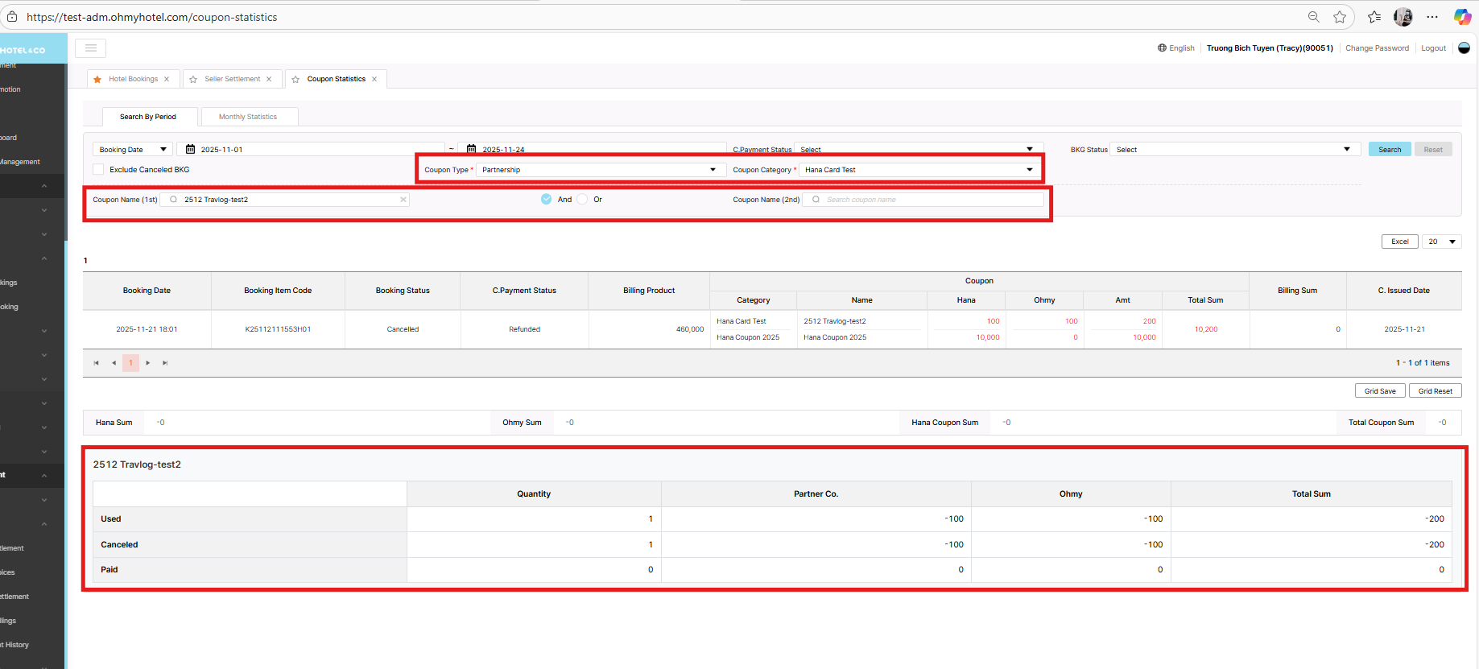The image size is (1479, 669).
Task: Select the Or radio option
Action: [582, 200]
